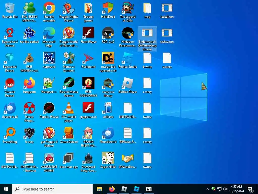
Task: Select the Roblox Studio desktop icon
Action: point(128,58)
